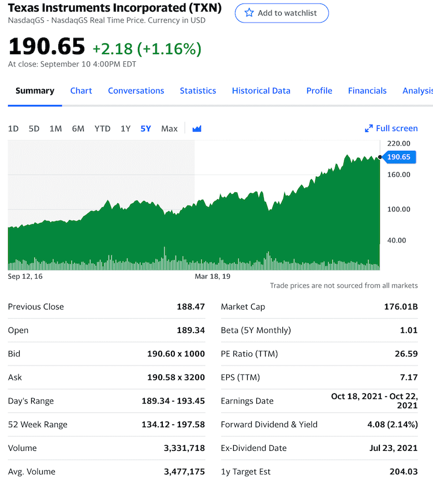The image size is (433, 485).
Task: Open the chart type (area chart) icon
Action: coord(196,128)
